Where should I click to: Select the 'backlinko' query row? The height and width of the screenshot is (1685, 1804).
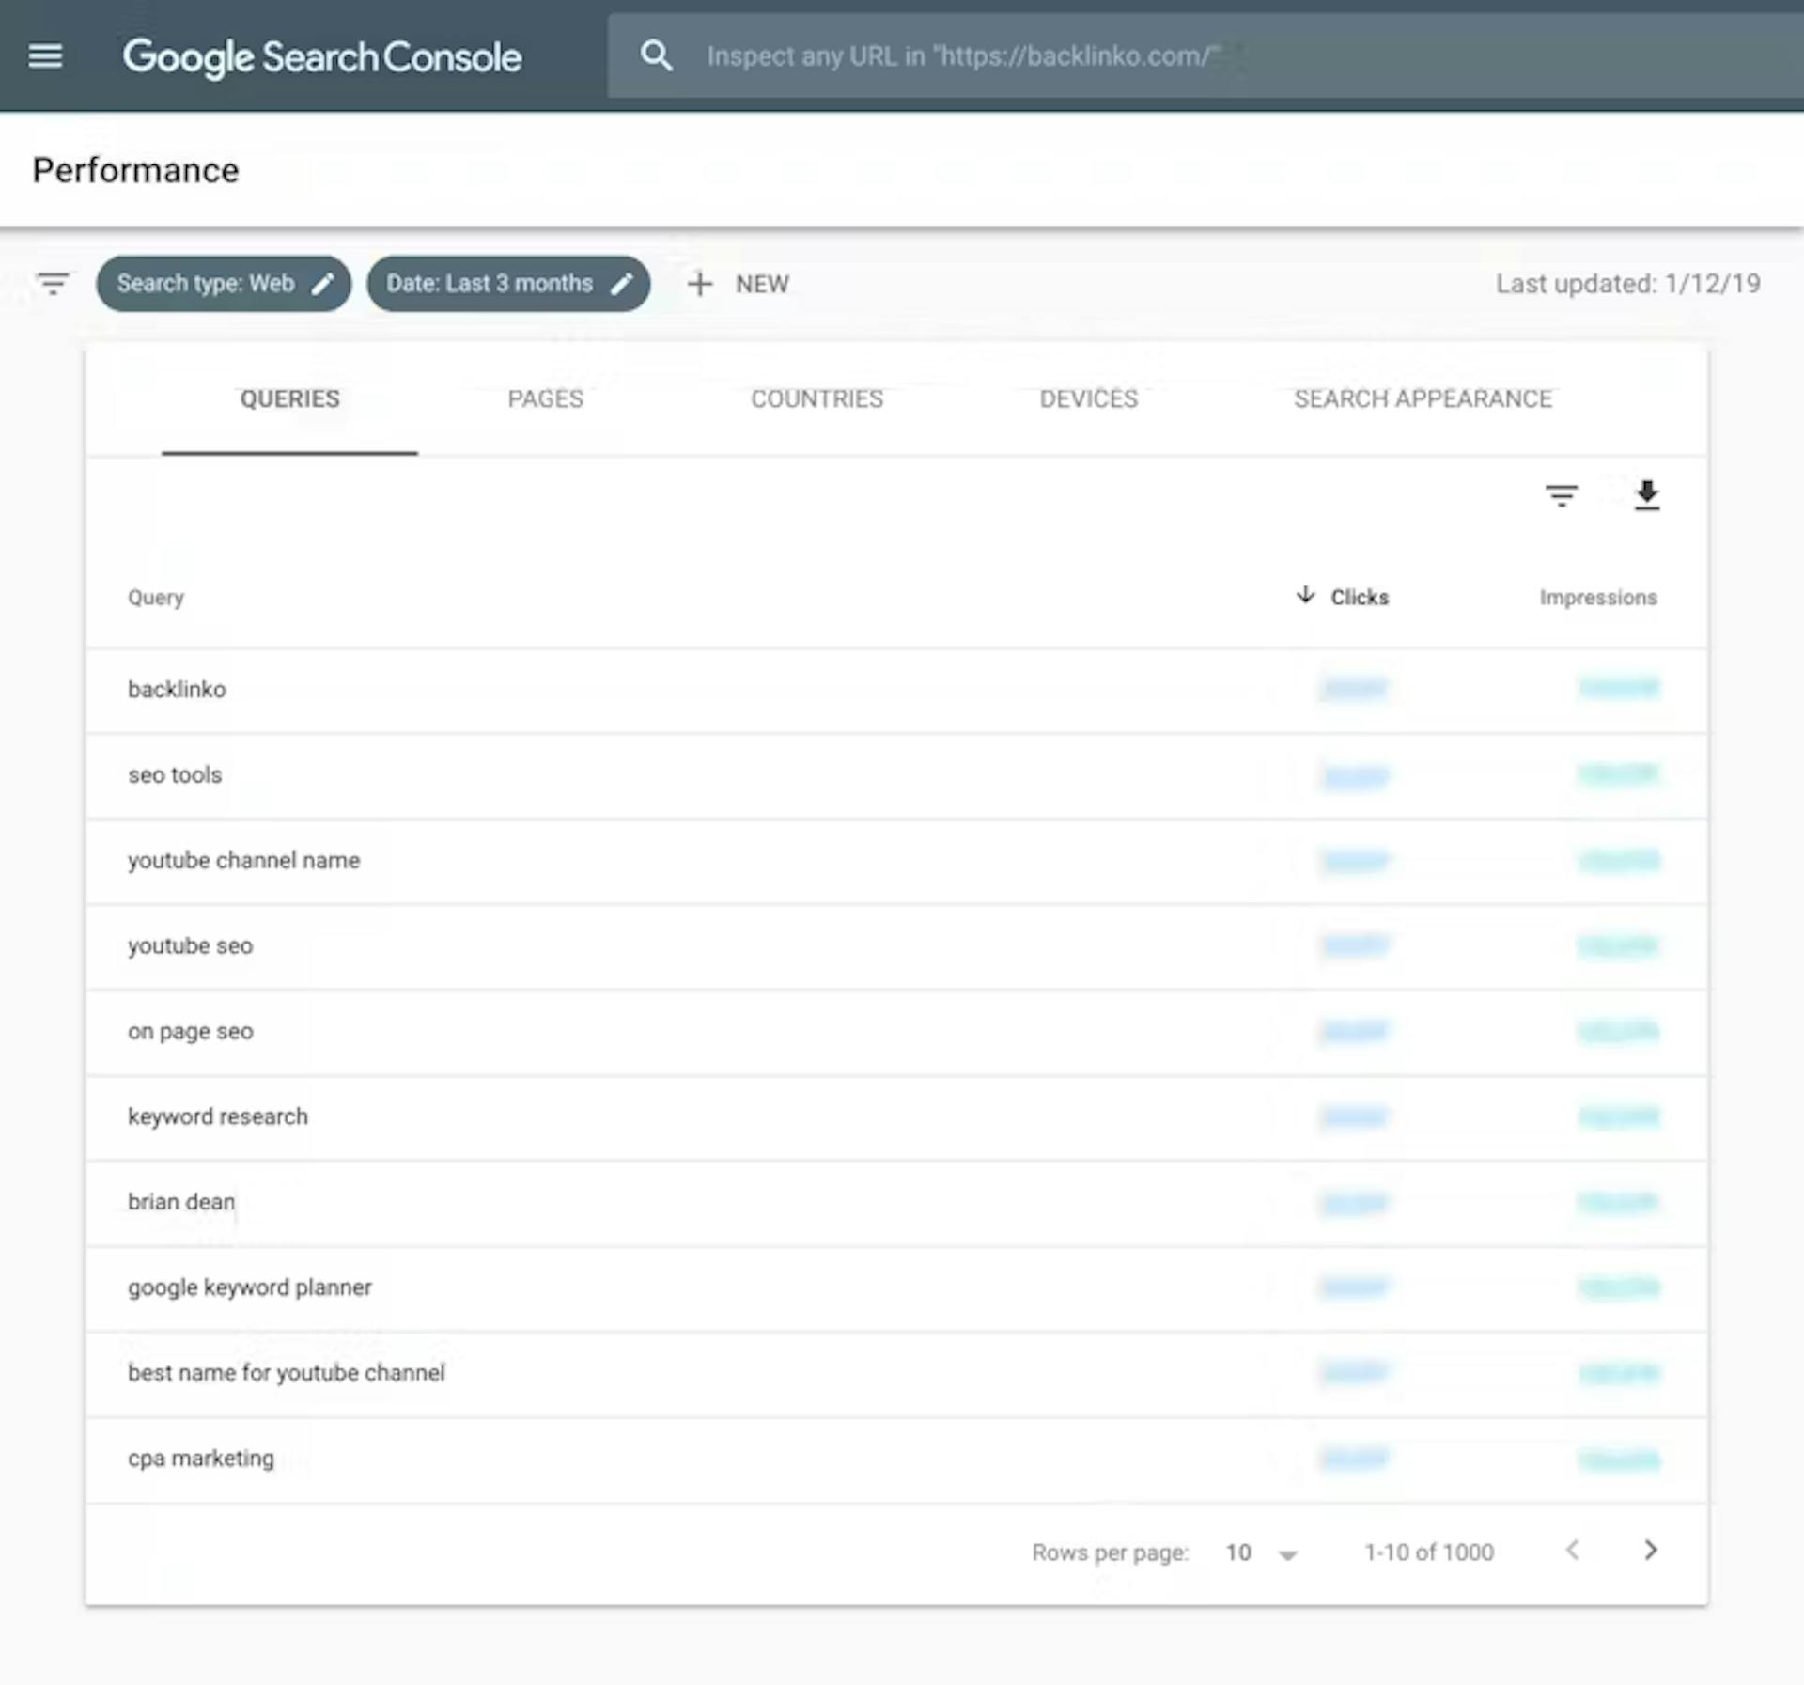(x=896, y=690)
